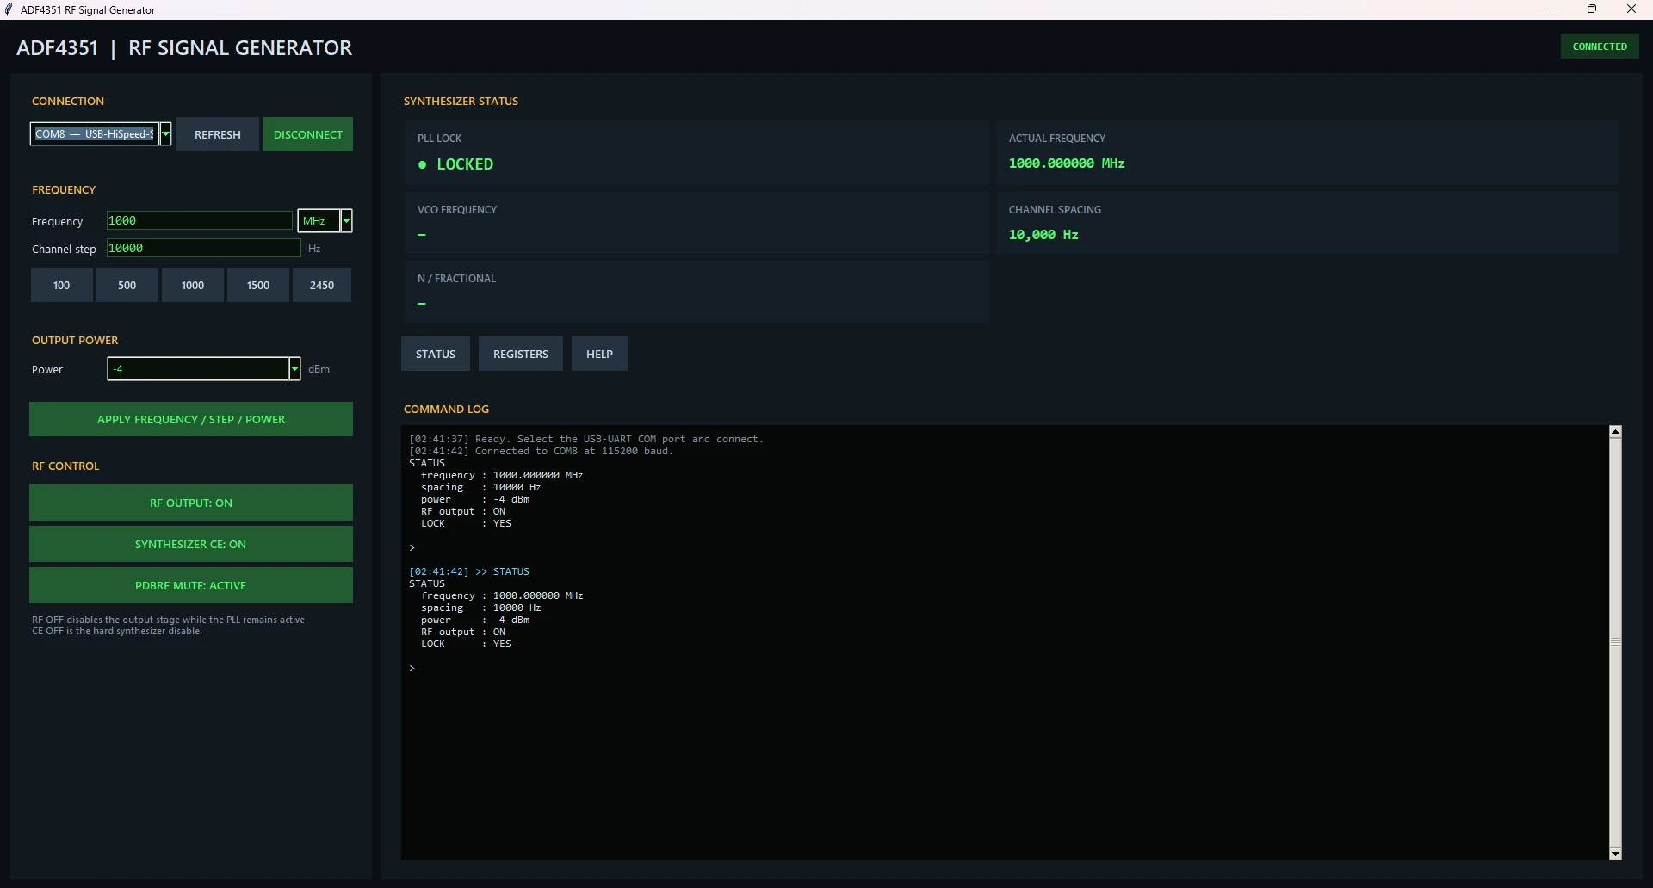Restore down the ADF4351 window
1653x888 pixels.
click(x=1592, y=9)
